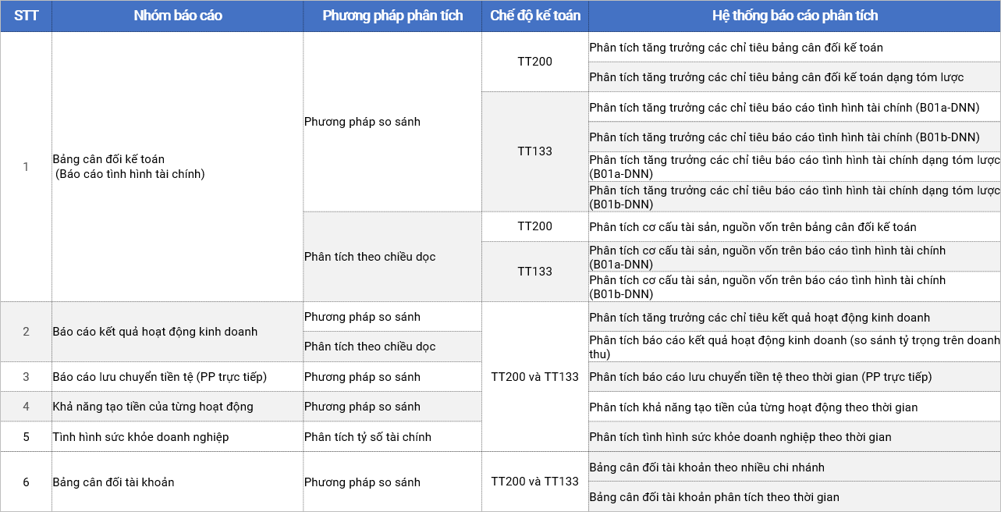The image size is (1001, 512).
Task: Click "TT200 và TT133" in row 6
Action: click(535, 482)
